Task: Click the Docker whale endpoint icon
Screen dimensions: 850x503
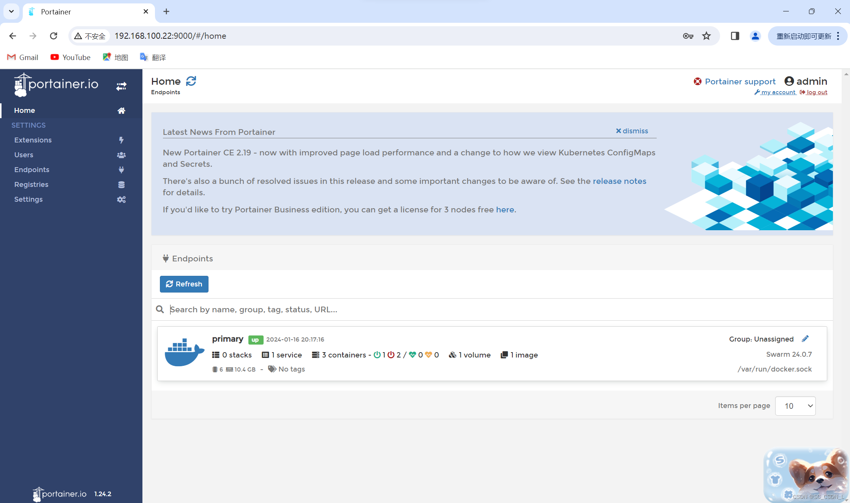Action: (185, 352)
